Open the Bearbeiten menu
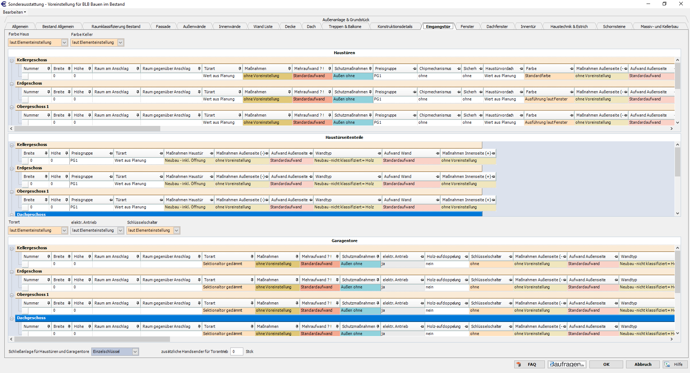The width and height of the screenshot is (690, 373). (x=14, y=12)
